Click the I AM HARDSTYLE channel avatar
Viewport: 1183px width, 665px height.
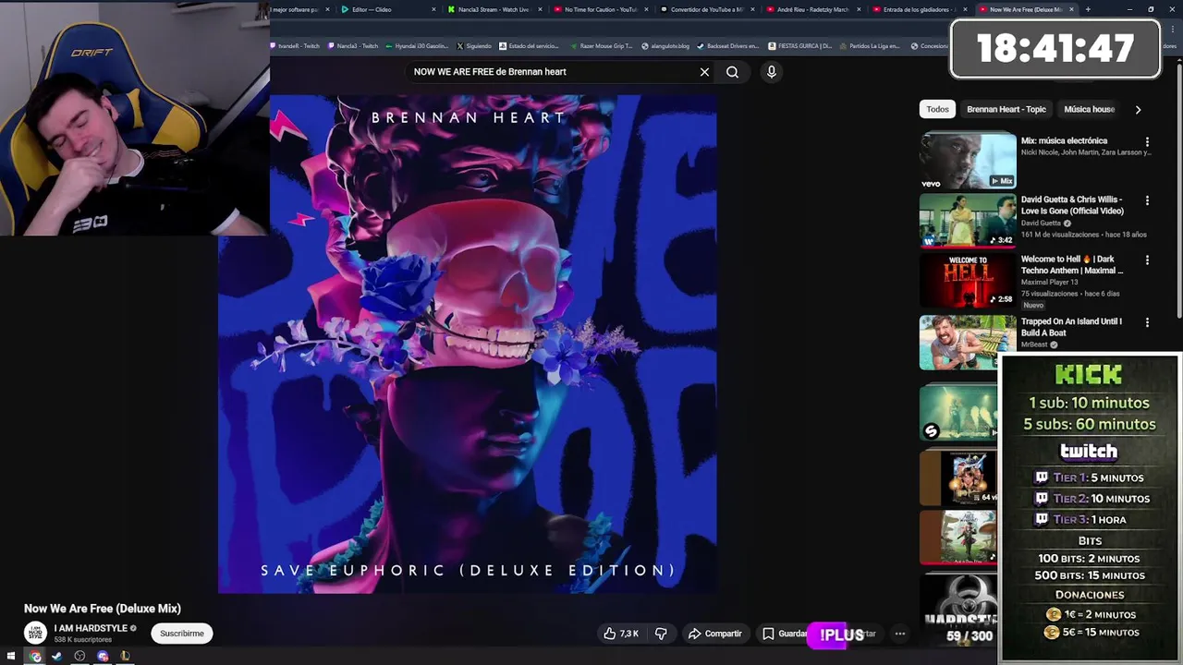[35, 633]
